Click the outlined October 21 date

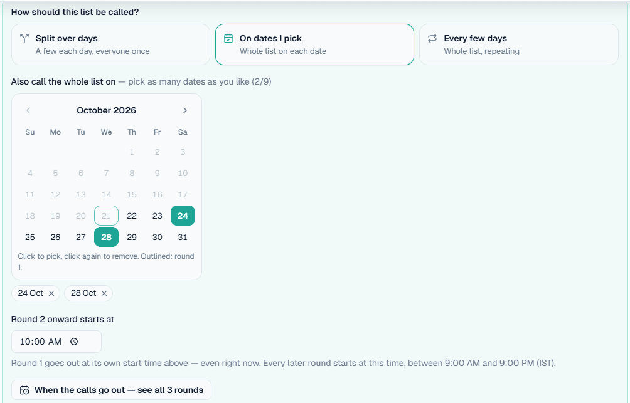pyautogui.click(x=107, y=216)
